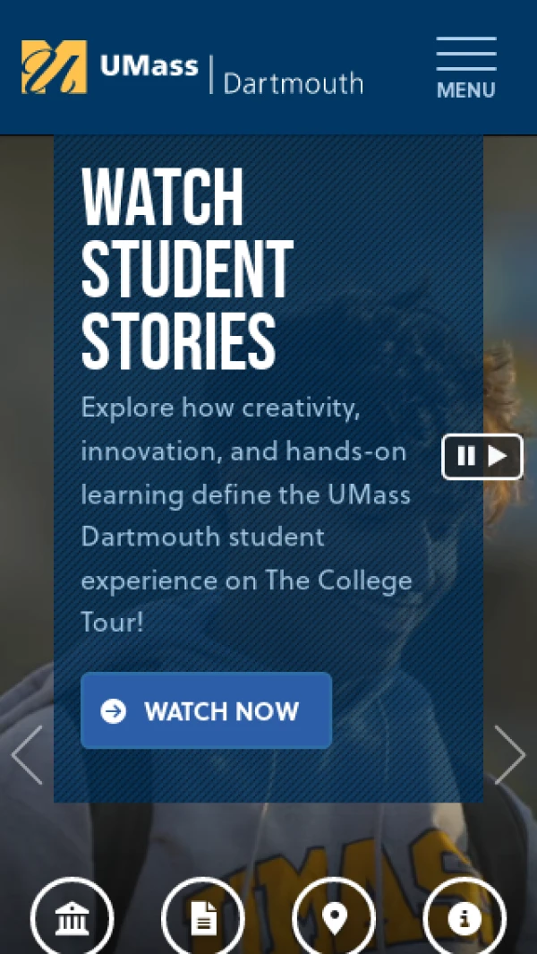Click the UMass wordmark text

tap(149, 65)
